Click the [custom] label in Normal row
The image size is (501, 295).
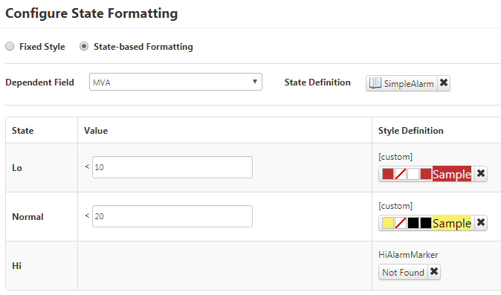point(395,206)
